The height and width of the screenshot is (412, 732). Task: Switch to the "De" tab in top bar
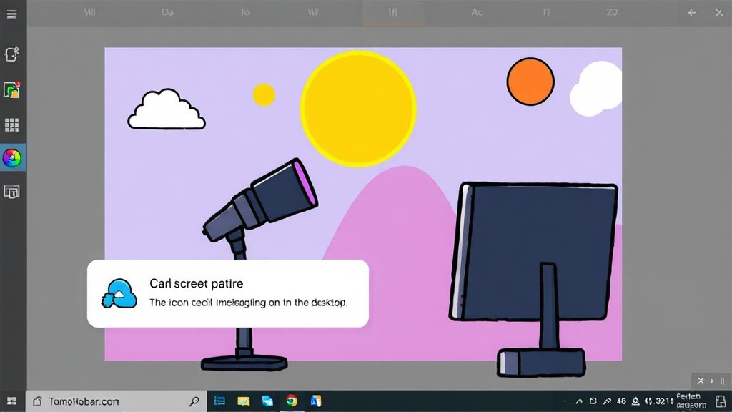pos(168,13)
